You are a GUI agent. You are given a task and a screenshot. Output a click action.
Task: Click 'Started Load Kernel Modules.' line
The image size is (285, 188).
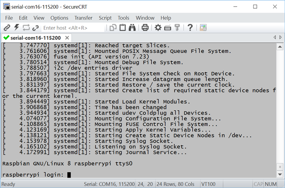(96, 101)
